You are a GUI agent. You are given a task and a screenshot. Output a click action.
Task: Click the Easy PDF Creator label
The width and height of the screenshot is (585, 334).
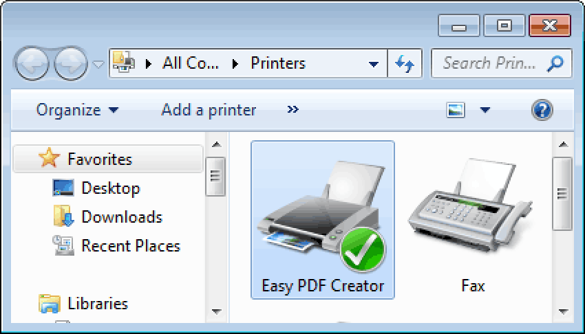pyautogui.click(x=323, y=286)
